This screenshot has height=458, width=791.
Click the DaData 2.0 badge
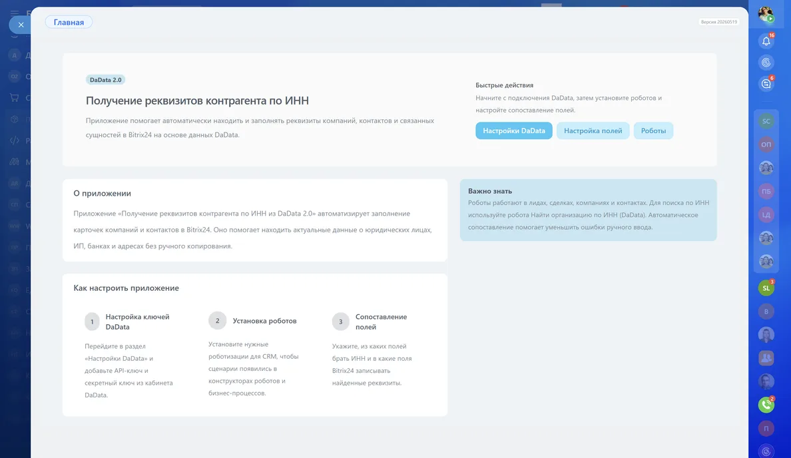coord(105,80)
